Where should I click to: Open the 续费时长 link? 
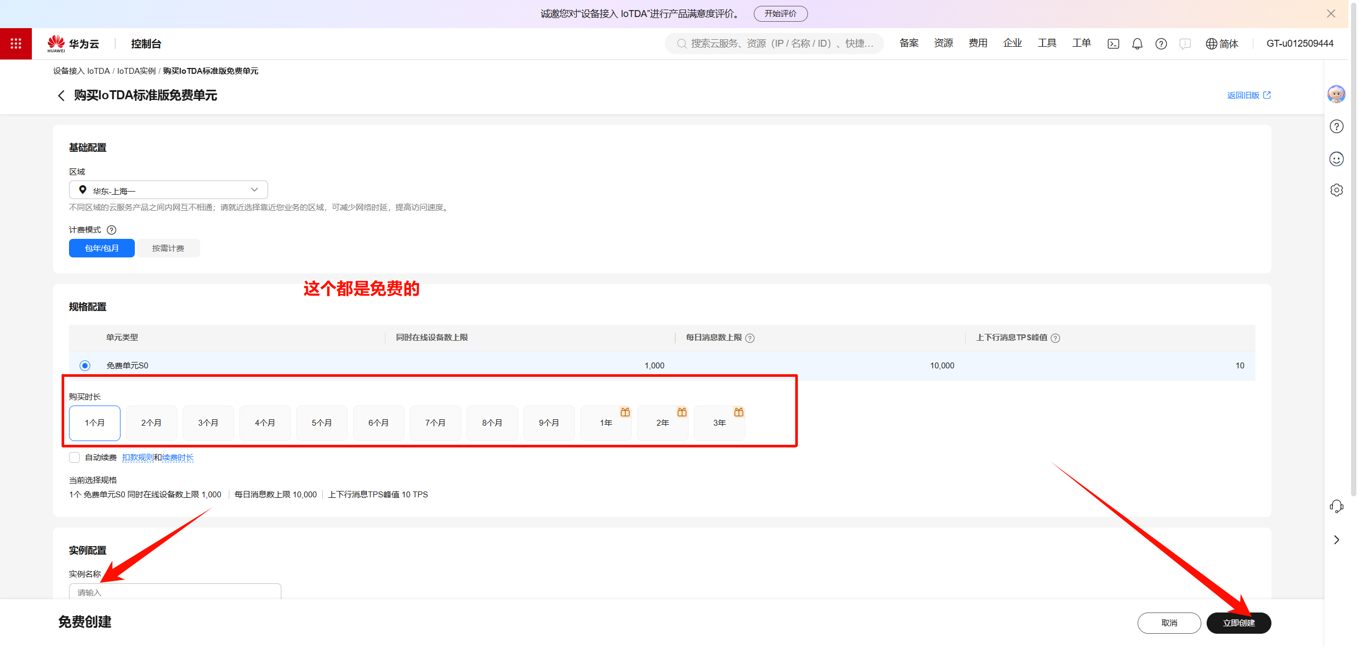(x=178, y=458)
